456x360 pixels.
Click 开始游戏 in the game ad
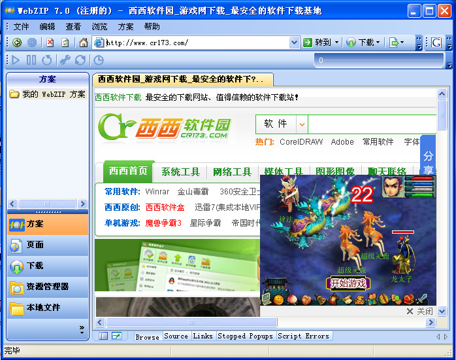pos(348,283)
